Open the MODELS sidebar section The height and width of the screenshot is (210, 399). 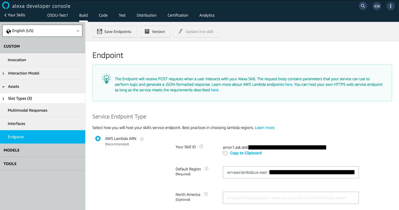[43, 150]
